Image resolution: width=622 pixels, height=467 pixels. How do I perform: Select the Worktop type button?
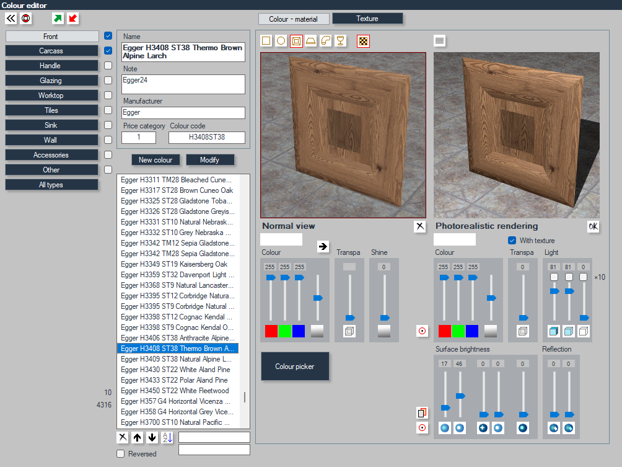pos(51,96)
